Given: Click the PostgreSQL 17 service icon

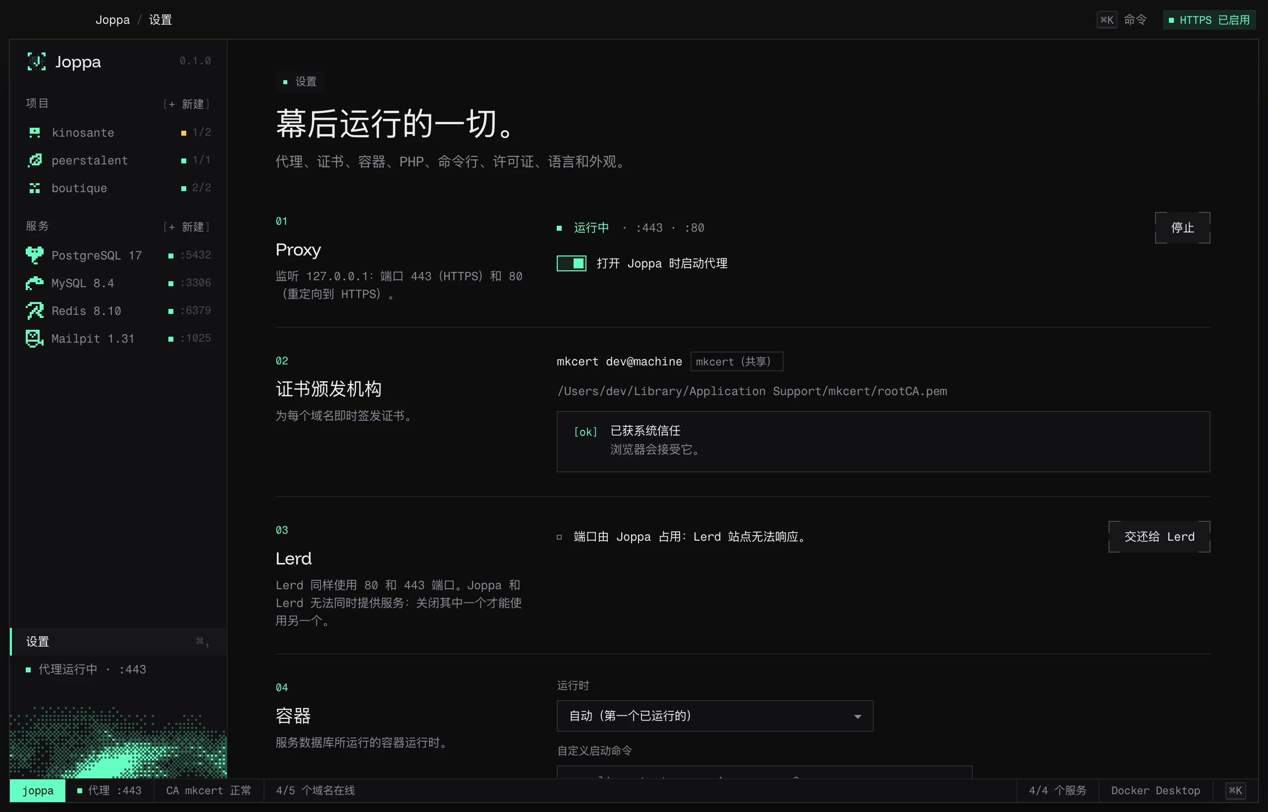Looking at the screenshot, I should click(x=35, y=255).
